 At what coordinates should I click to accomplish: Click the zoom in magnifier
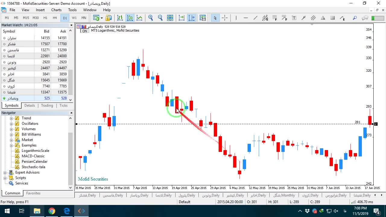click(x=150, y=18)
